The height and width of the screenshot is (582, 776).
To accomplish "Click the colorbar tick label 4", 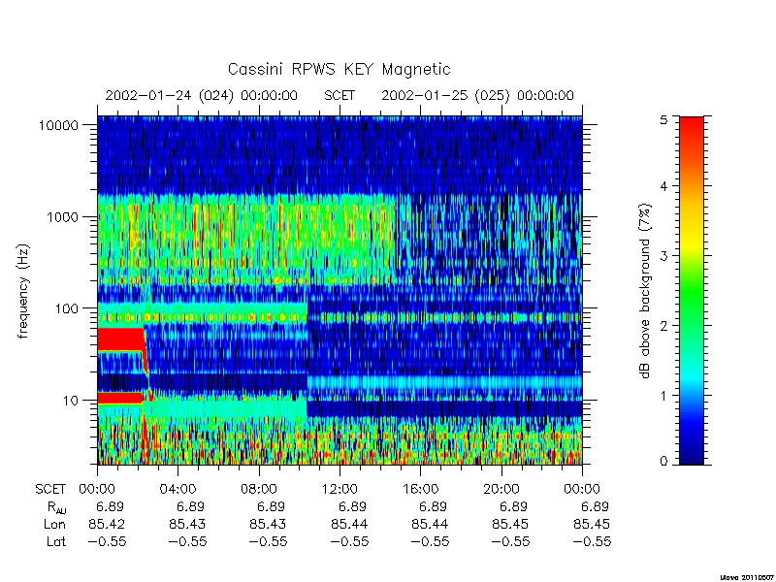I will click(x=663, y=186).
